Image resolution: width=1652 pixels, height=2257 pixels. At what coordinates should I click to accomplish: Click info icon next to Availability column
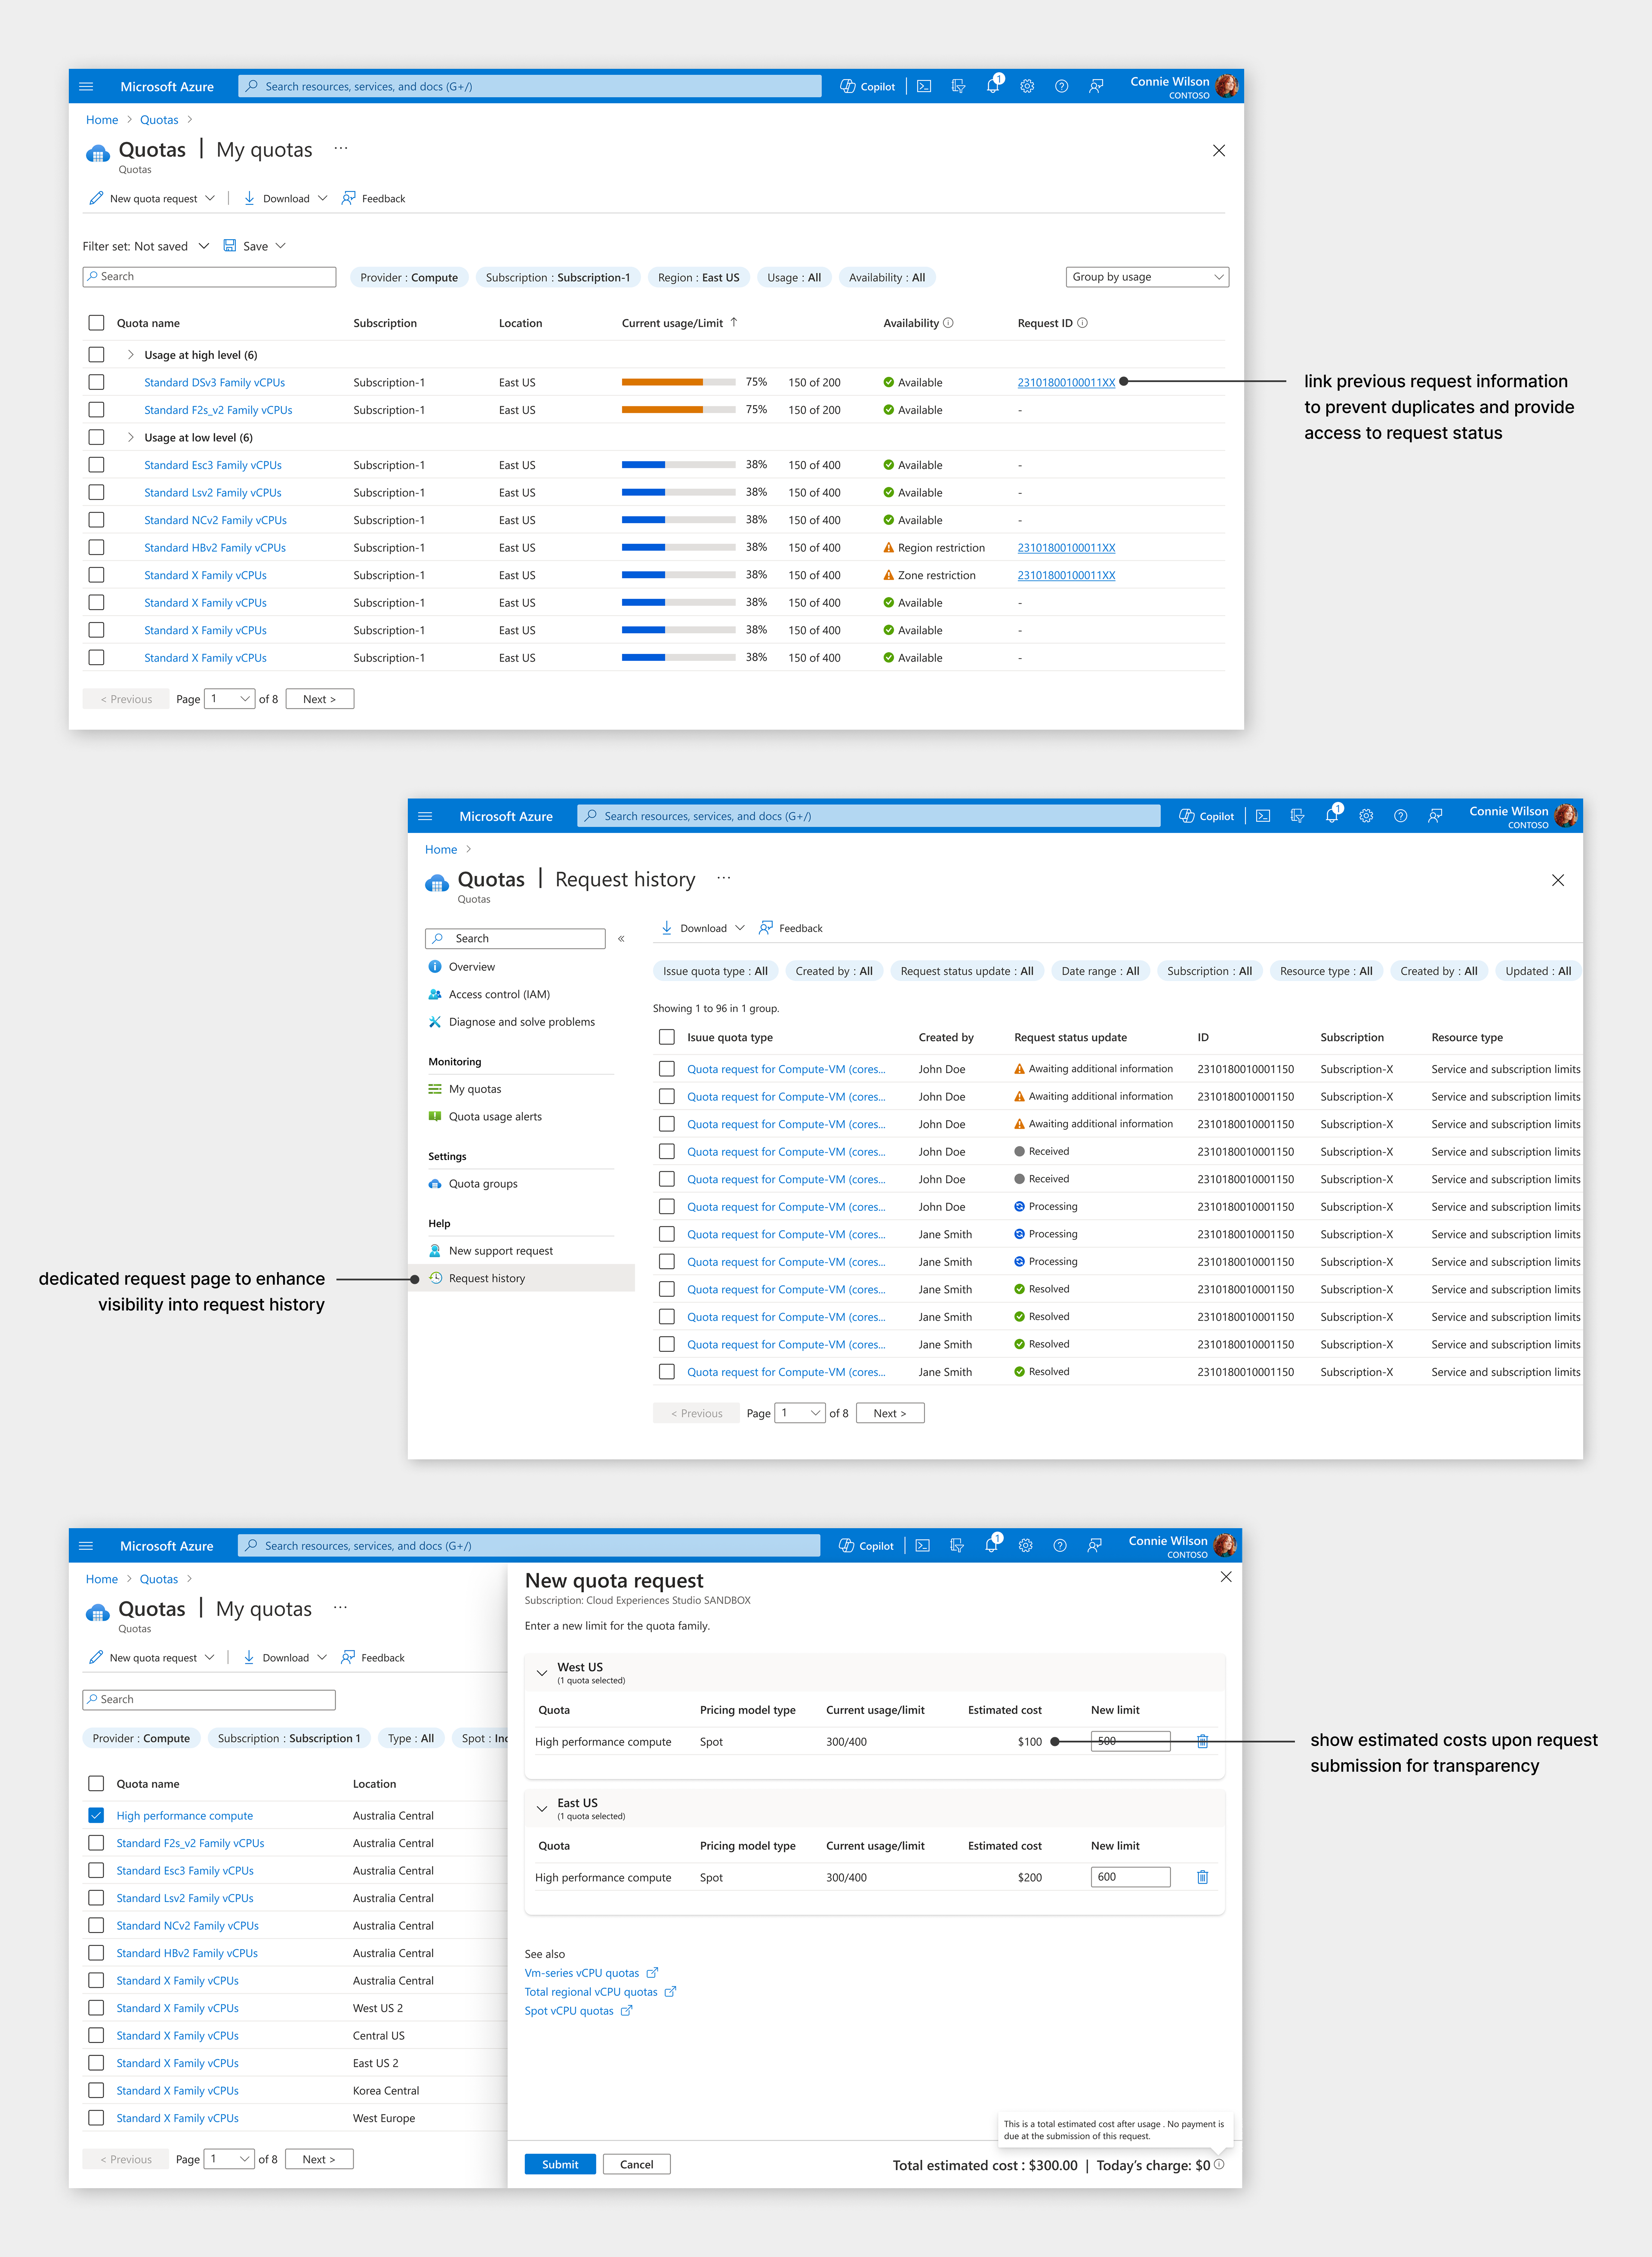(948, 323)
